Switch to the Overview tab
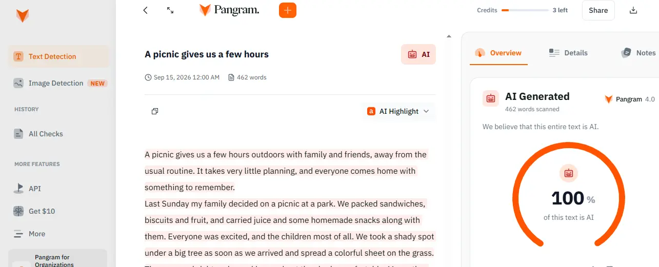The width and height of the screenshot is (659, 267). pos(498,53)
